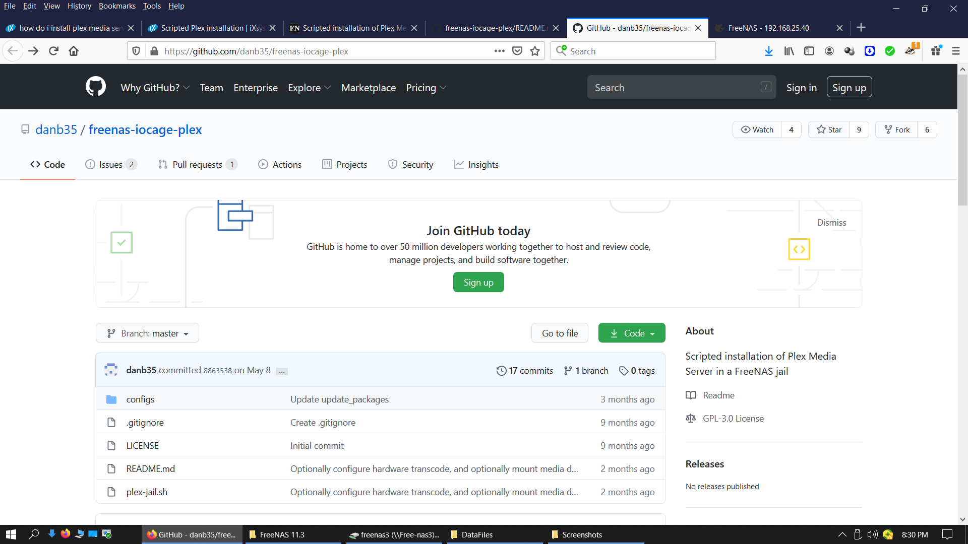Viewport: 968px width, 544px height.
Task: Click the GitHub search field
Action: [x=681, y=87]
